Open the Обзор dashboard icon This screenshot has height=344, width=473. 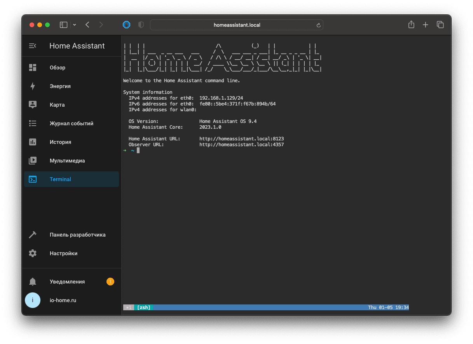point(33,67)
